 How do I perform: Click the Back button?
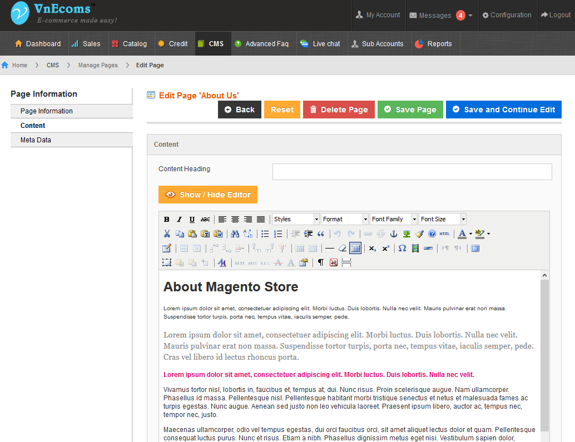(240, 110)
